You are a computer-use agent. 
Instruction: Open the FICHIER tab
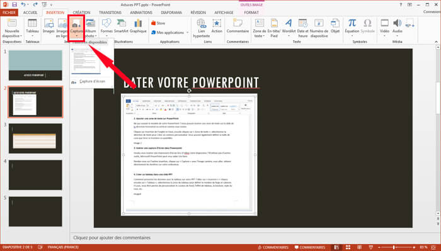click(x=9, y=13)
